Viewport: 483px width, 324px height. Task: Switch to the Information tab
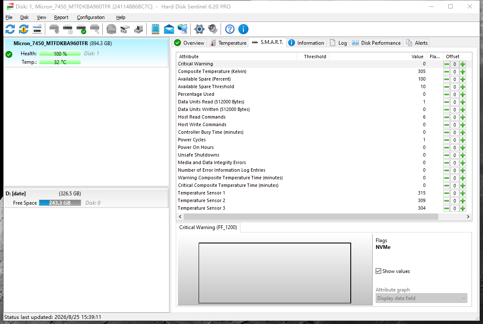(306, 43)
